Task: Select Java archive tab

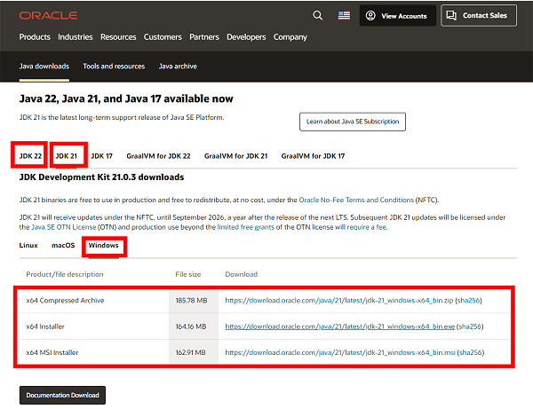Action: click(x=178, y=67)
